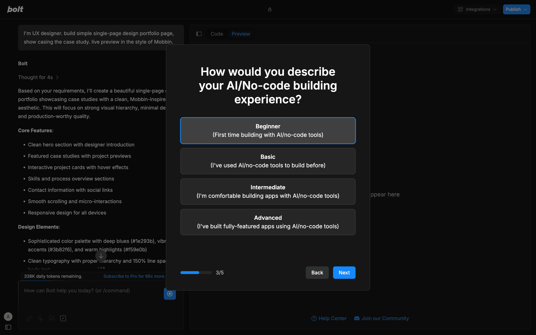Click the scroll-to-bottom arrow in chat
The image size is (536, 335).
101,256
